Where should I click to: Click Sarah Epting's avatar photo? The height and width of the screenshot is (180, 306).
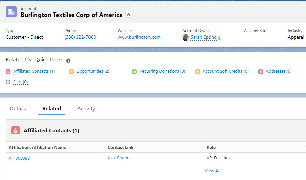pos(185,37)
